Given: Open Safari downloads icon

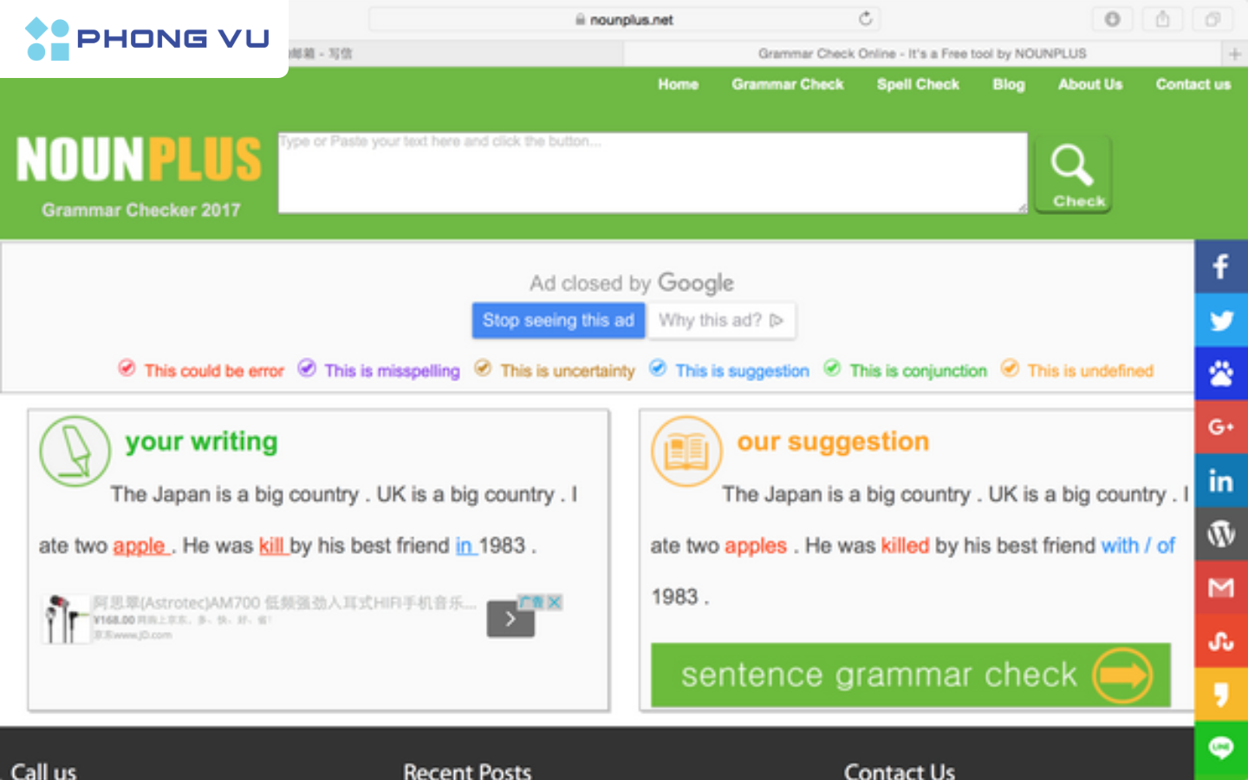Looking at the screenshot, I should 1112,19.
